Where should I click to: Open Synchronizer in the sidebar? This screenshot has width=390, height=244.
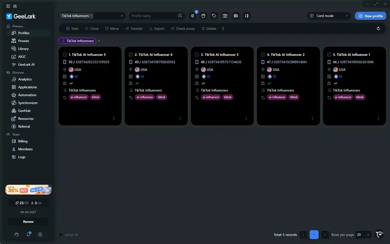28,103
